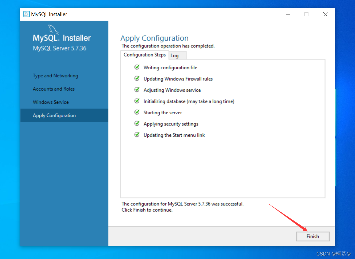Select the 'Writing configuration file' step text
The width and height of the screenshot is (355, 259).
(170, 68)
